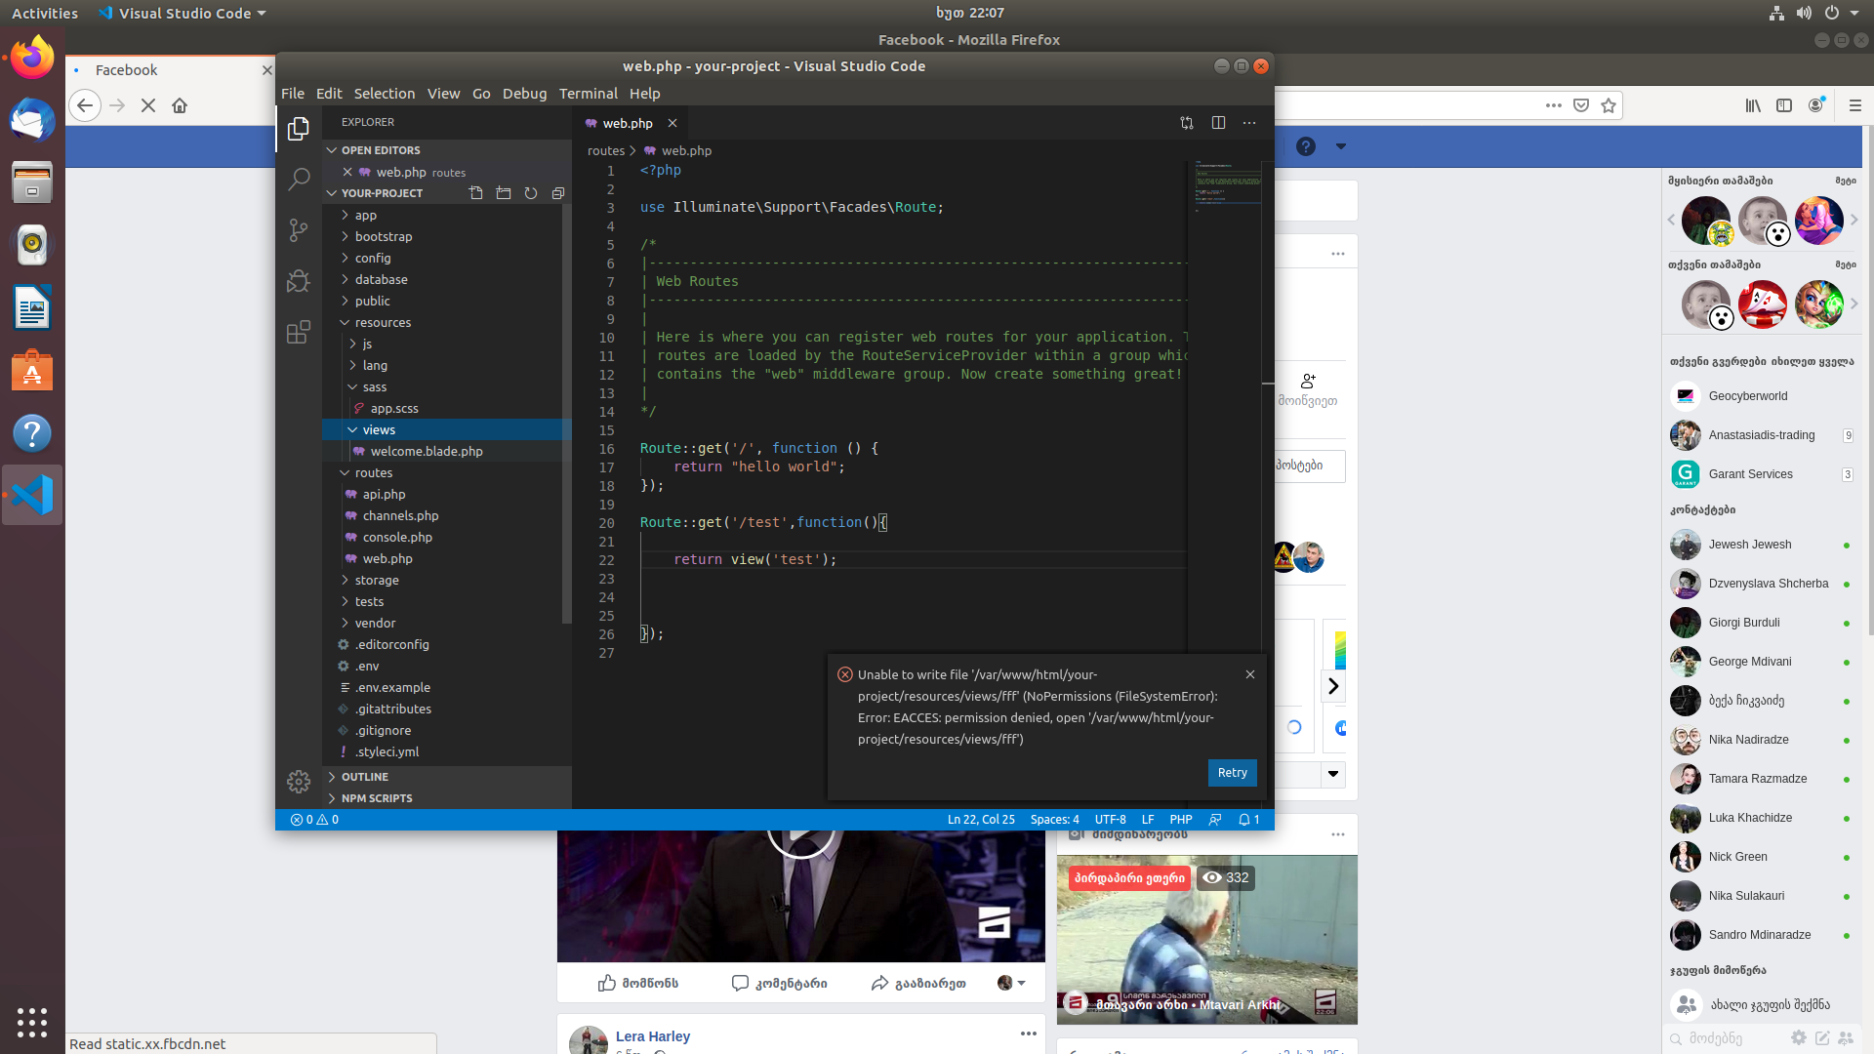Open the Terminal menu
1874x1054 pixels.
tap(588, 94)
